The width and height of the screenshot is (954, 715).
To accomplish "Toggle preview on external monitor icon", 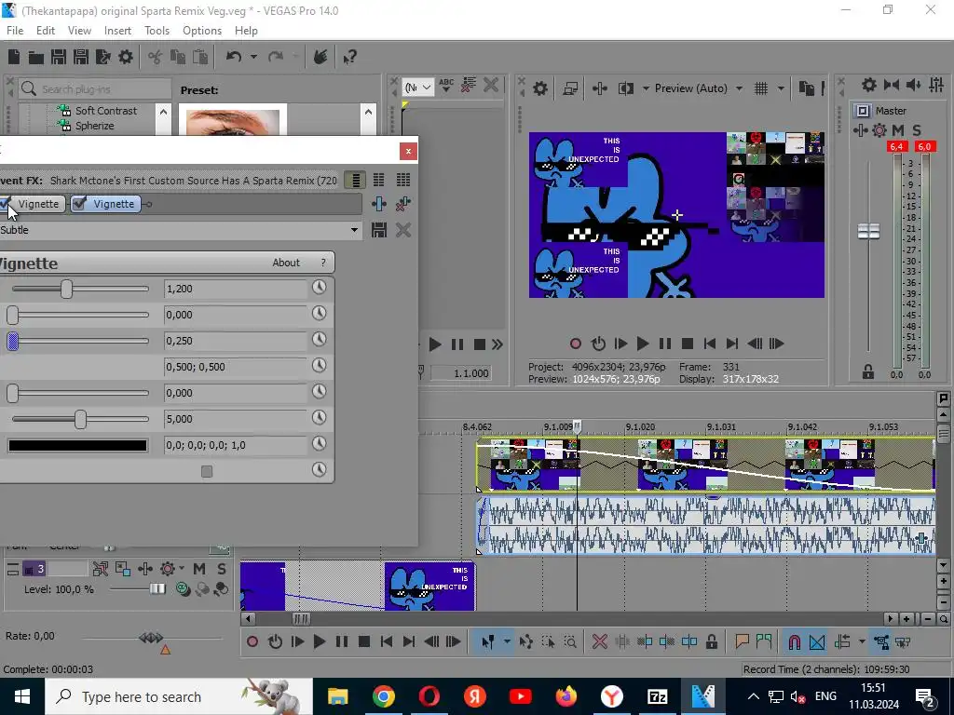I will [571, 88].
